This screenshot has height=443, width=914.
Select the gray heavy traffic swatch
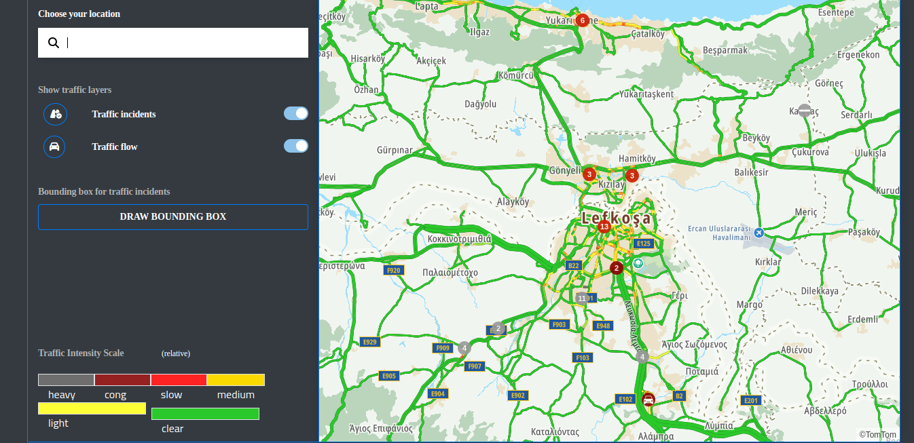pos(66,380)
